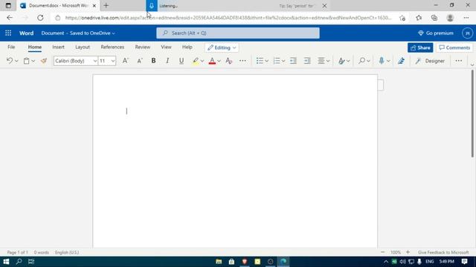This screenshot has height=267, width=476.
Task: Expand the ribbon display chevron
Action: click(472, 65)
